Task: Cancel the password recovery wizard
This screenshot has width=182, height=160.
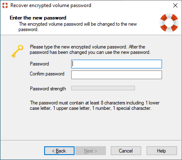Action: click(126, 151)
